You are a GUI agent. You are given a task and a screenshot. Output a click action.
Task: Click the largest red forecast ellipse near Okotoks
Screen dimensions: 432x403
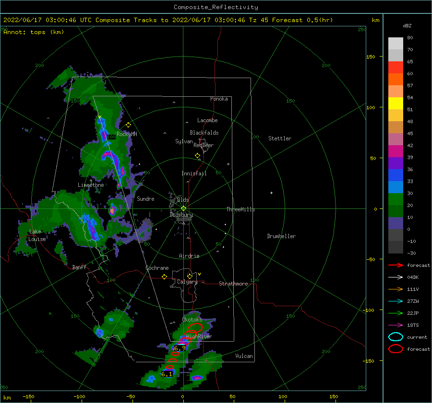(195, 327)
